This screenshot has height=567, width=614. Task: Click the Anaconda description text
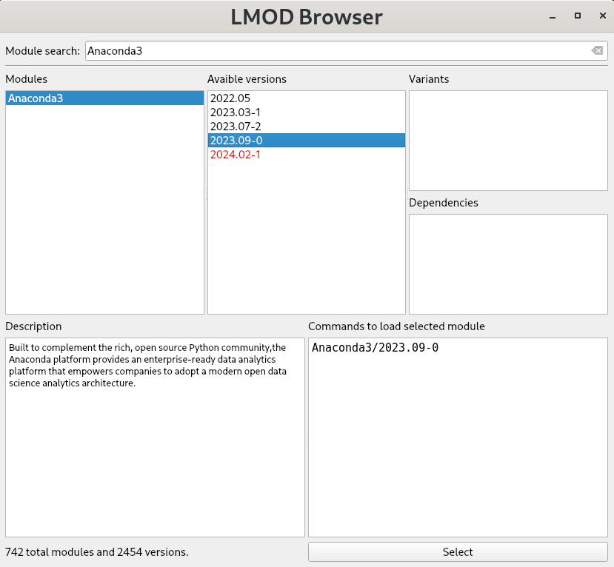click(x=147, y=365)
